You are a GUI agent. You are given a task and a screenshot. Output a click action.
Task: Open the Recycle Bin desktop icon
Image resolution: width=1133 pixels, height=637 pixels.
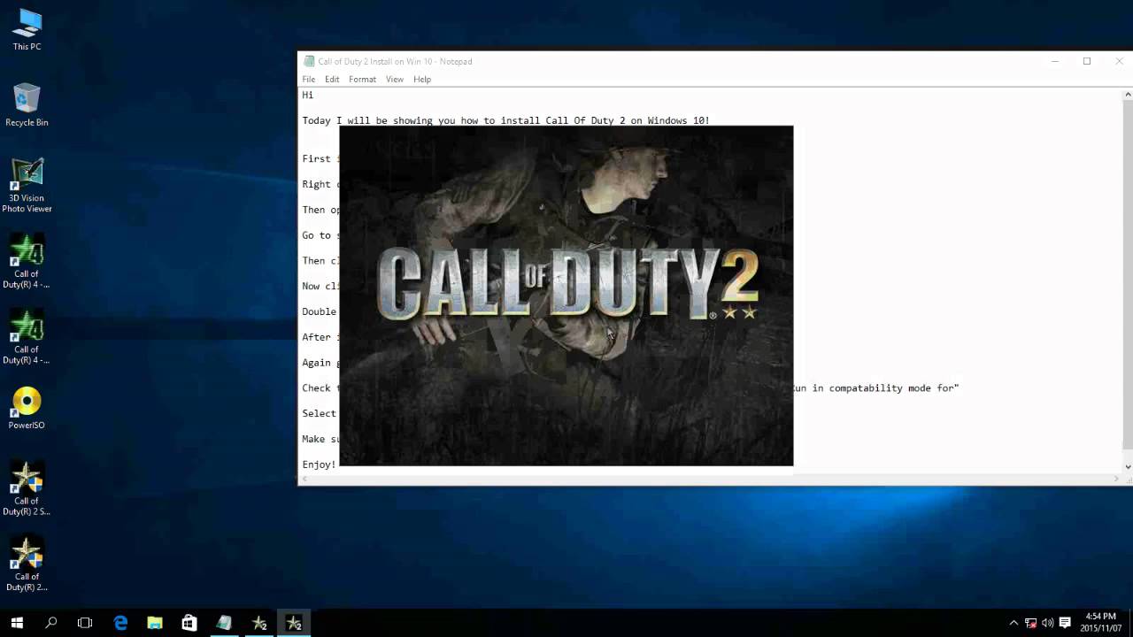(x=27, y=105)
